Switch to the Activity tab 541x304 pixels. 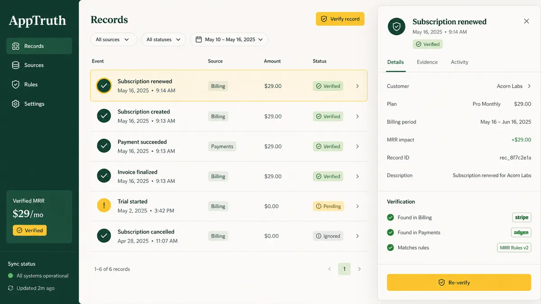pos(459,62)
